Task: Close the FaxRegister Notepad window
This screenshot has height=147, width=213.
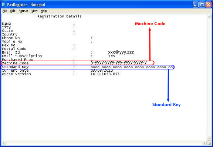Action: [x=209, y=5]
